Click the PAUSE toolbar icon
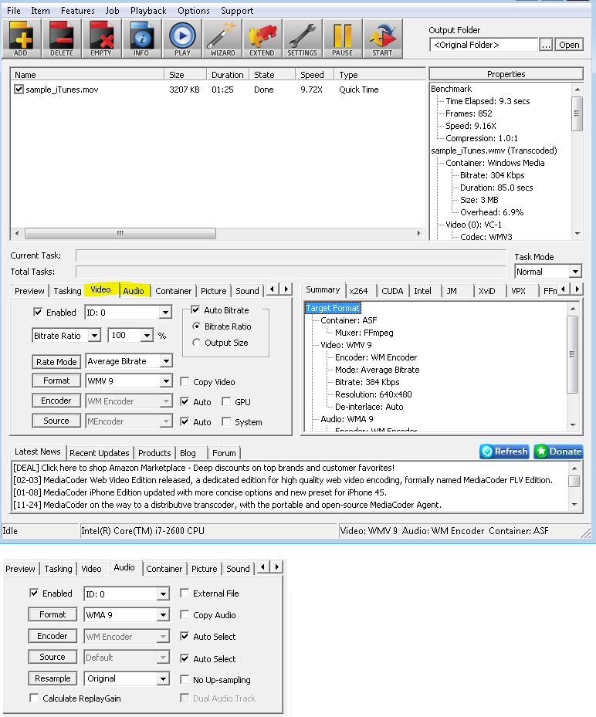This screenshot has height=717, width=596. pos(342,39)
